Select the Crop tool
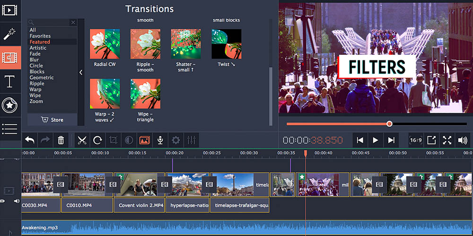The height and width of the screenshot is (236, 473). point(113,140)
